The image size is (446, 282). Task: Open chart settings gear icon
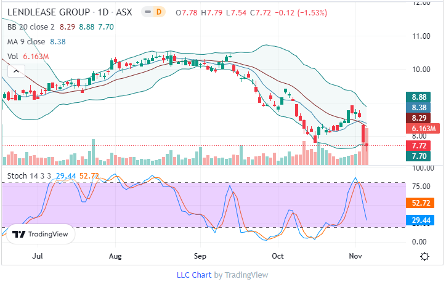pyautogui.click(x=424, y=256)
